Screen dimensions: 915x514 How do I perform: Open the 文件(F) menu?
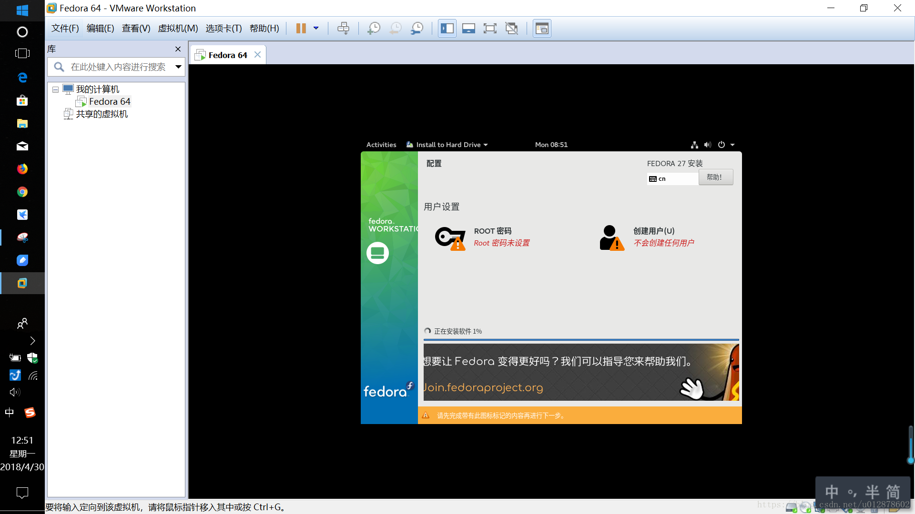click(x=65, y=29)
